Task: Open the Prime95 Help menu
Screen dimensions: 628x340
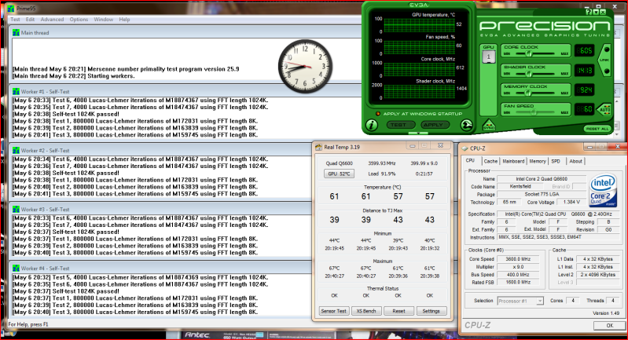Action: [x=124, y=19]
